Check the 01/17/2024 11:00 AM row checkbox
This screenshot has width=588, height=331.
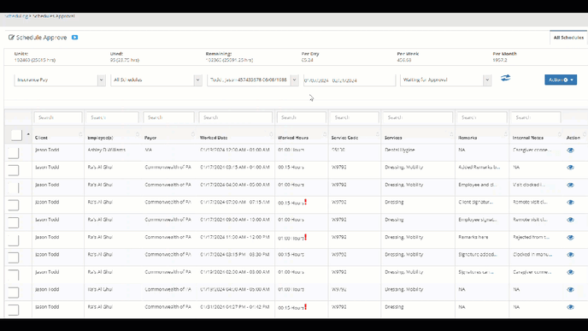click(x=14, y=240)
